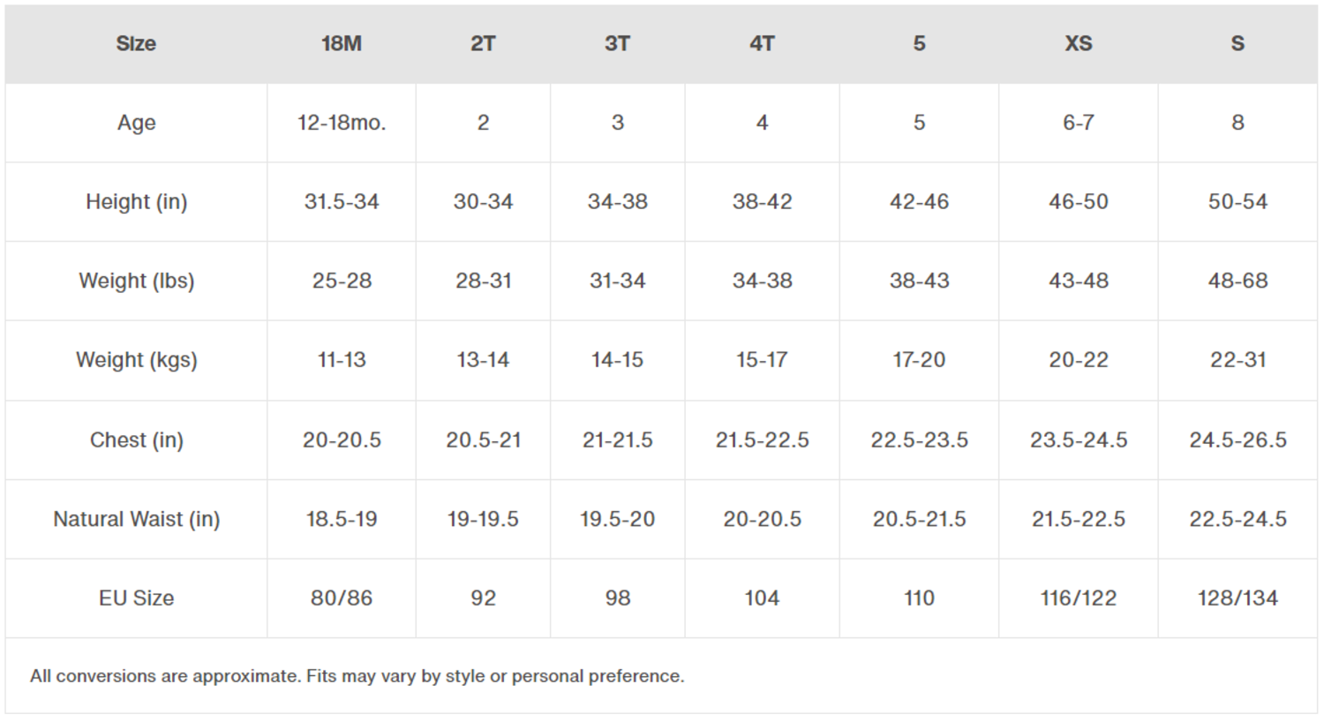
Task: Click the EU Size row label
Action: pyautogui.click(x=136, y=598)
